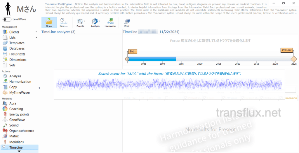Open the Events dropdown arrow
Viewport: 299px width, 153px height.
point(84,21)
